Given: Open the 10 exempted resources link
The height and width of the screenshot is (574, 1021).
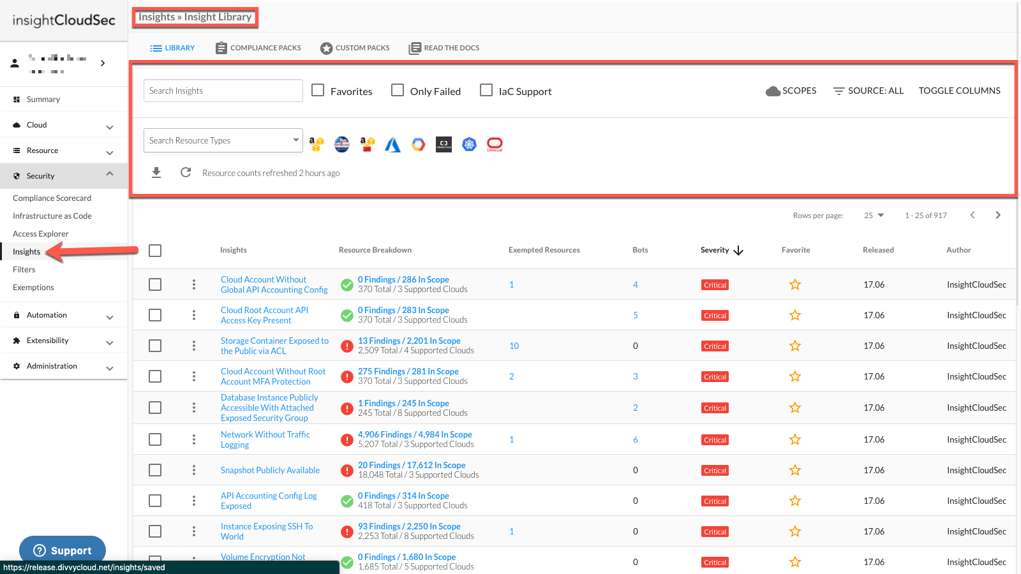Looking at the screenshot, I should point(514,346).
